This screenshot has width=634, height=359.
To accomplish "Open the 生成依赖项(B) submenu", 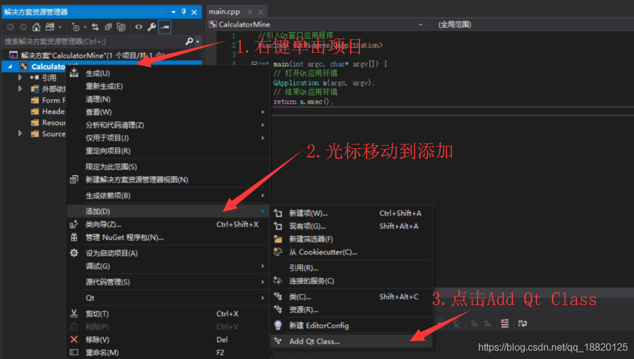I will point(168,195).
